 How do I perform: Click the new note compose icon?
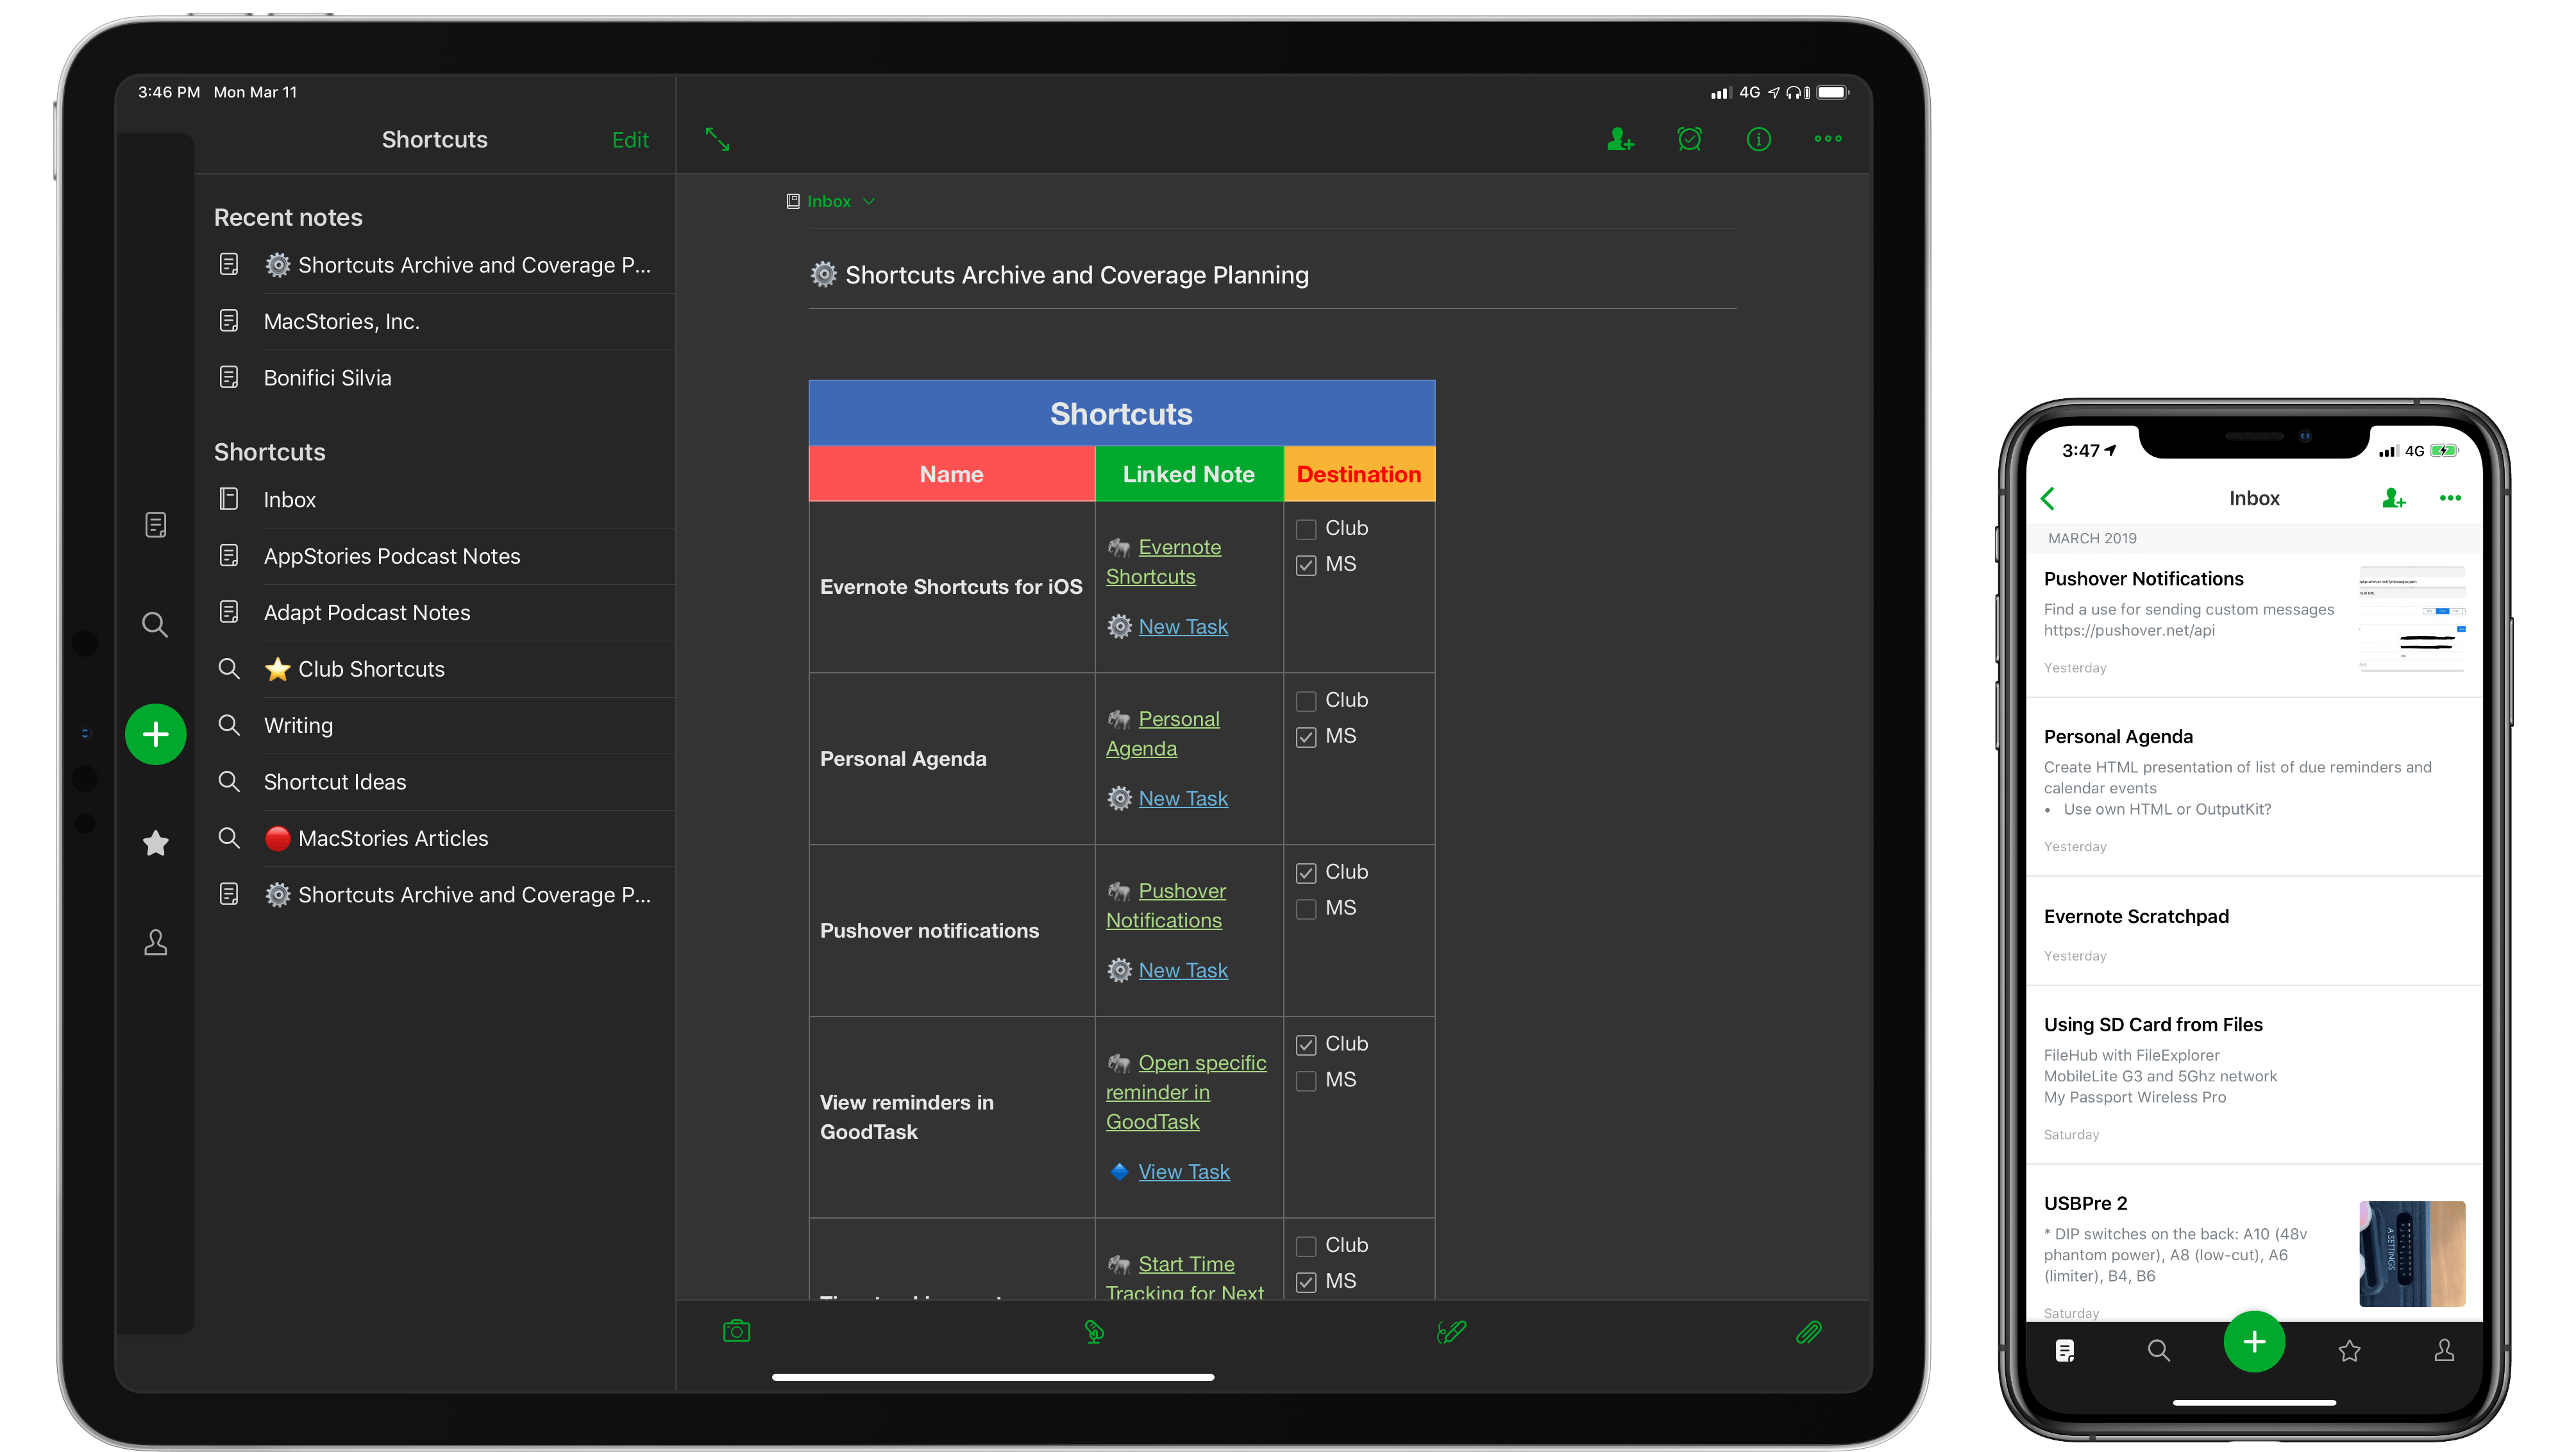[x=156, y=734]
